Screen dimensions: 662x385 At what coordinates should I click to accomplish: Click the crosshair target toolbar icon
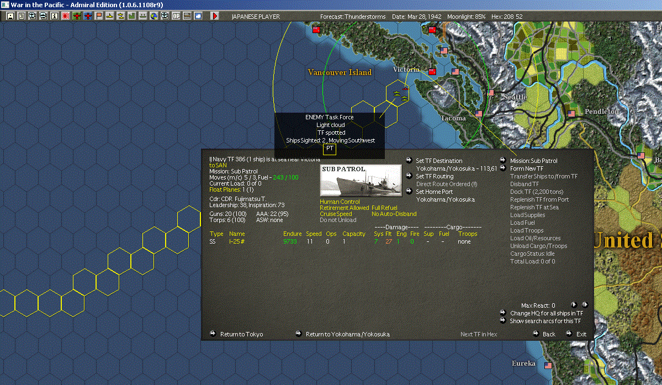click(x=165, y=16)
